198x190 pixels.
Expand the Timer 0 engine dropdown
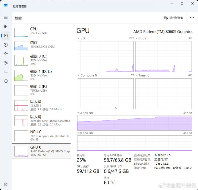[x=137, y=75]
